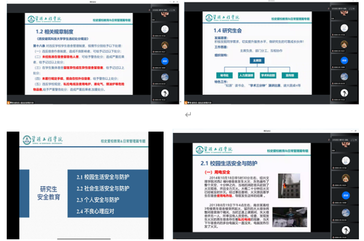Screen dimensions: 364x241
Task: Click the 主席团 box in the org chart
Action: (x=258, y=60)
